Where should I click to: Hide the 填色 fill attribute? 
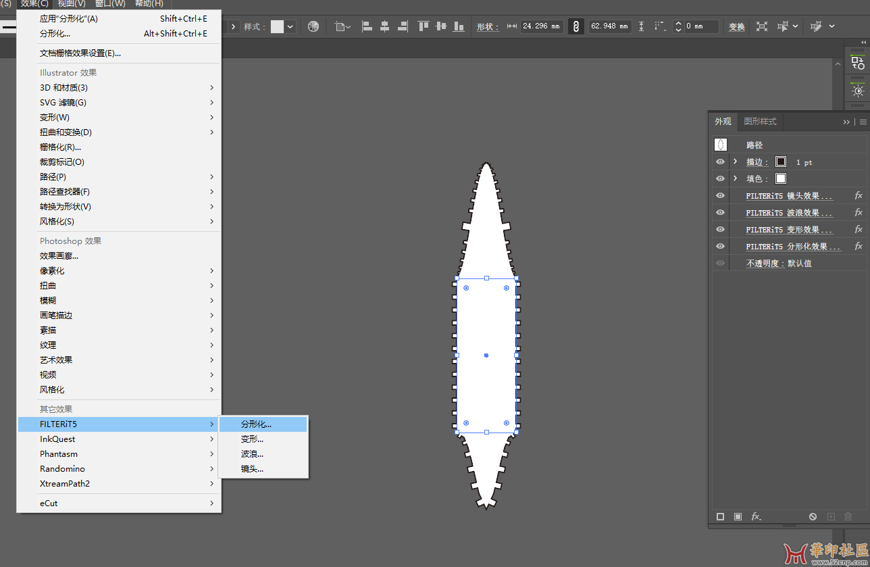pyautogui.click(x=720, y=178)
